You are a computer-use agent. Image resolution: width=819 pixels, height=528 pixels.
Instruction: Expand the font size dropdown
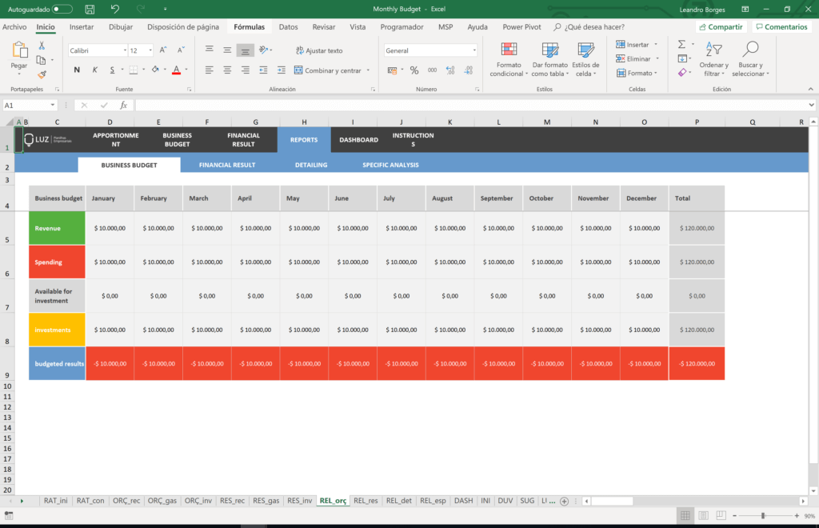150,50
